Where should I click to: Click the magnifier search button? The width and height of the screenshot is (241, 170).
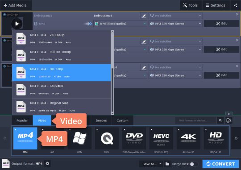[220, 120]
